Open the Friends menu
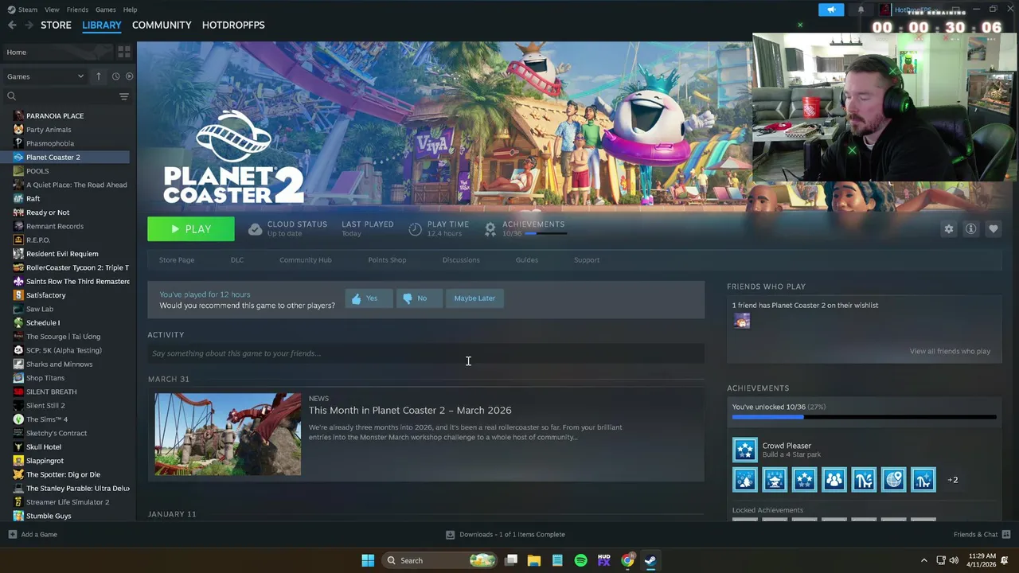1019x573 pixels. coord(77,10)
